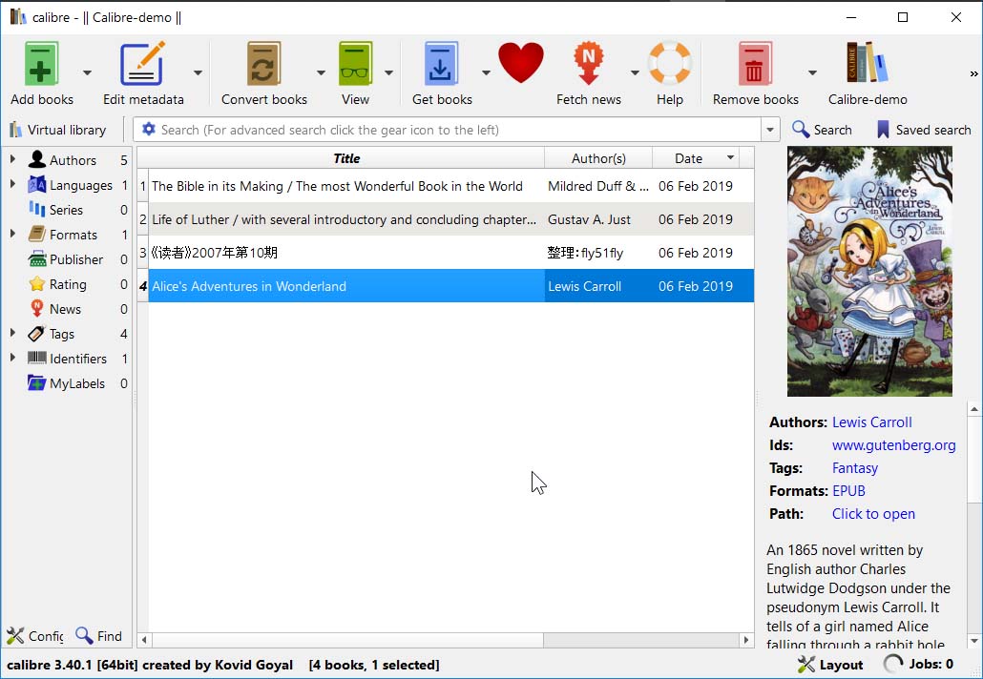Click scroll right arrow of book list

pyautogui.click(x=746, y=640)
